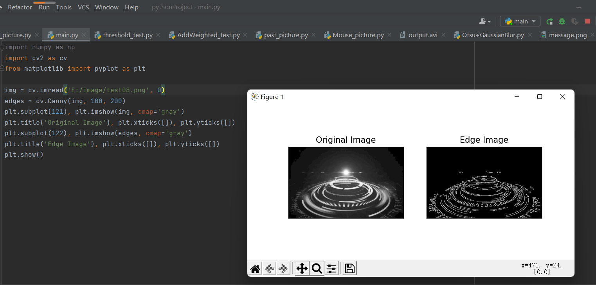Run main with green rerun icon
Viewport: 596px width, 285px height.
click(x=550, y=21)
